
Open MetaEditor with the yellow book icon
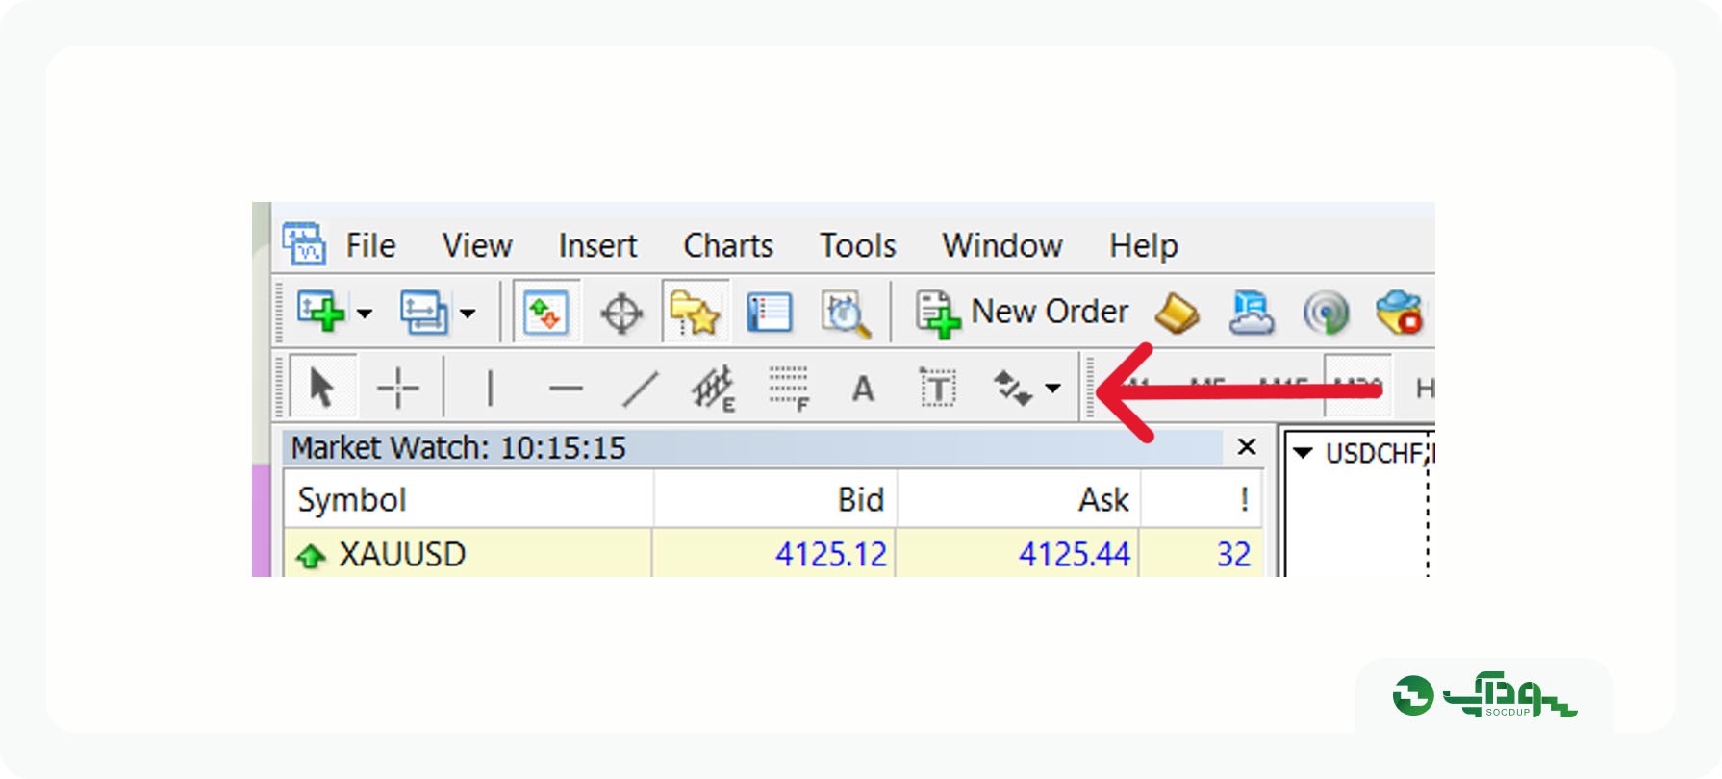pyautogui.click(x=1176, y=313)
